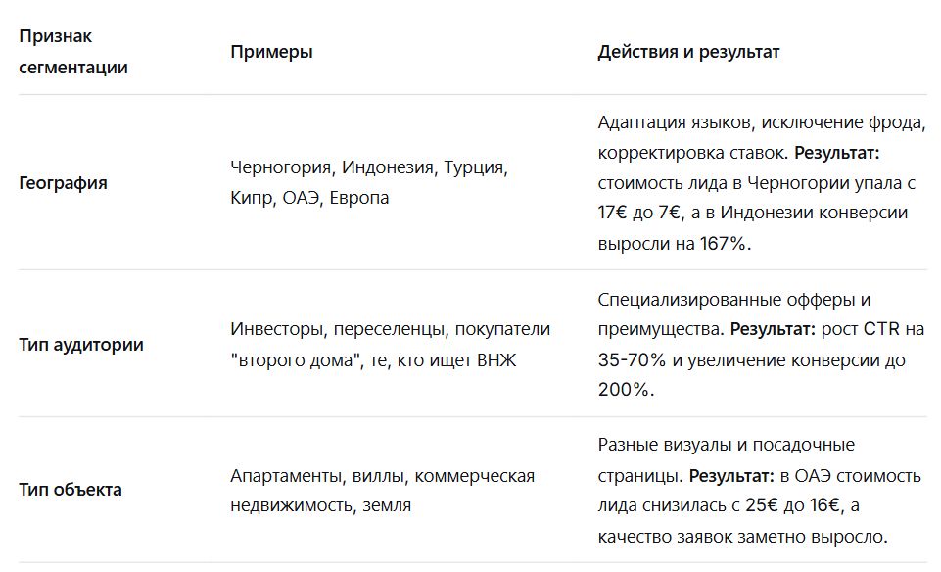Click "Кипр, ОАЭ, Европа" in the examples
This screenshot has height=572, width=941.
[x=309, y=198]
